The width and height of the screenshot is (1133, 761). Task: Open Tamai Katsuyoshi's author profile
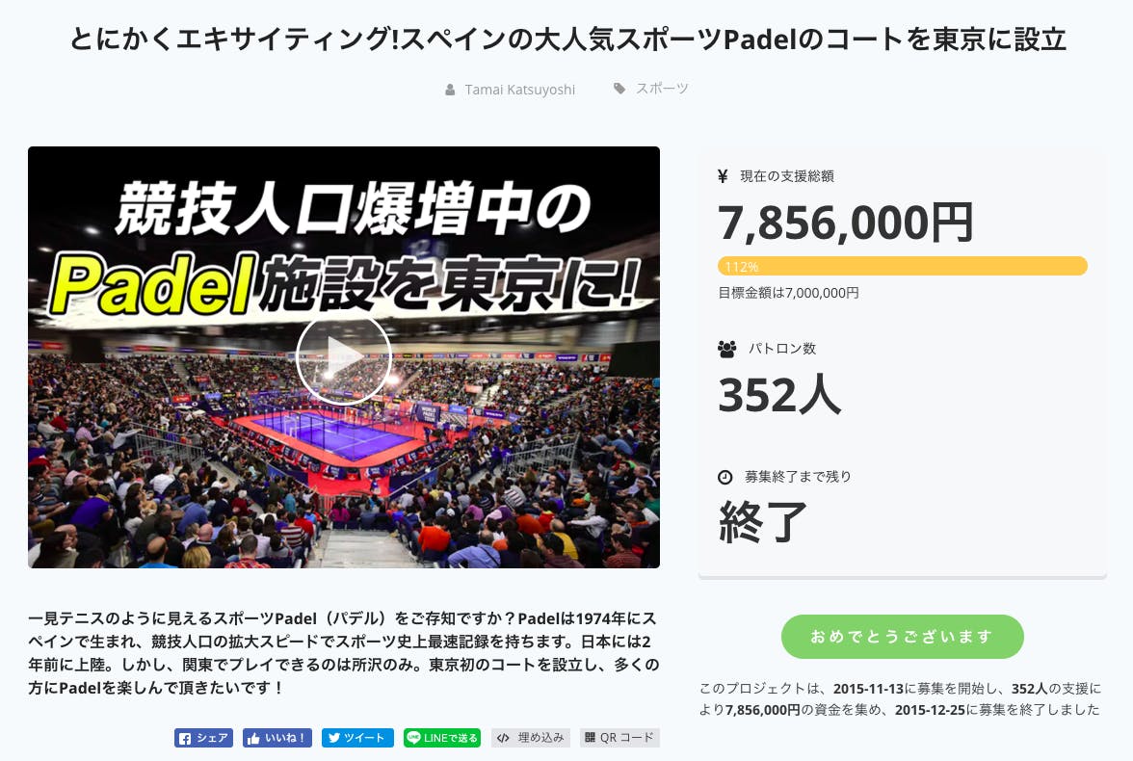pos(519,90)
